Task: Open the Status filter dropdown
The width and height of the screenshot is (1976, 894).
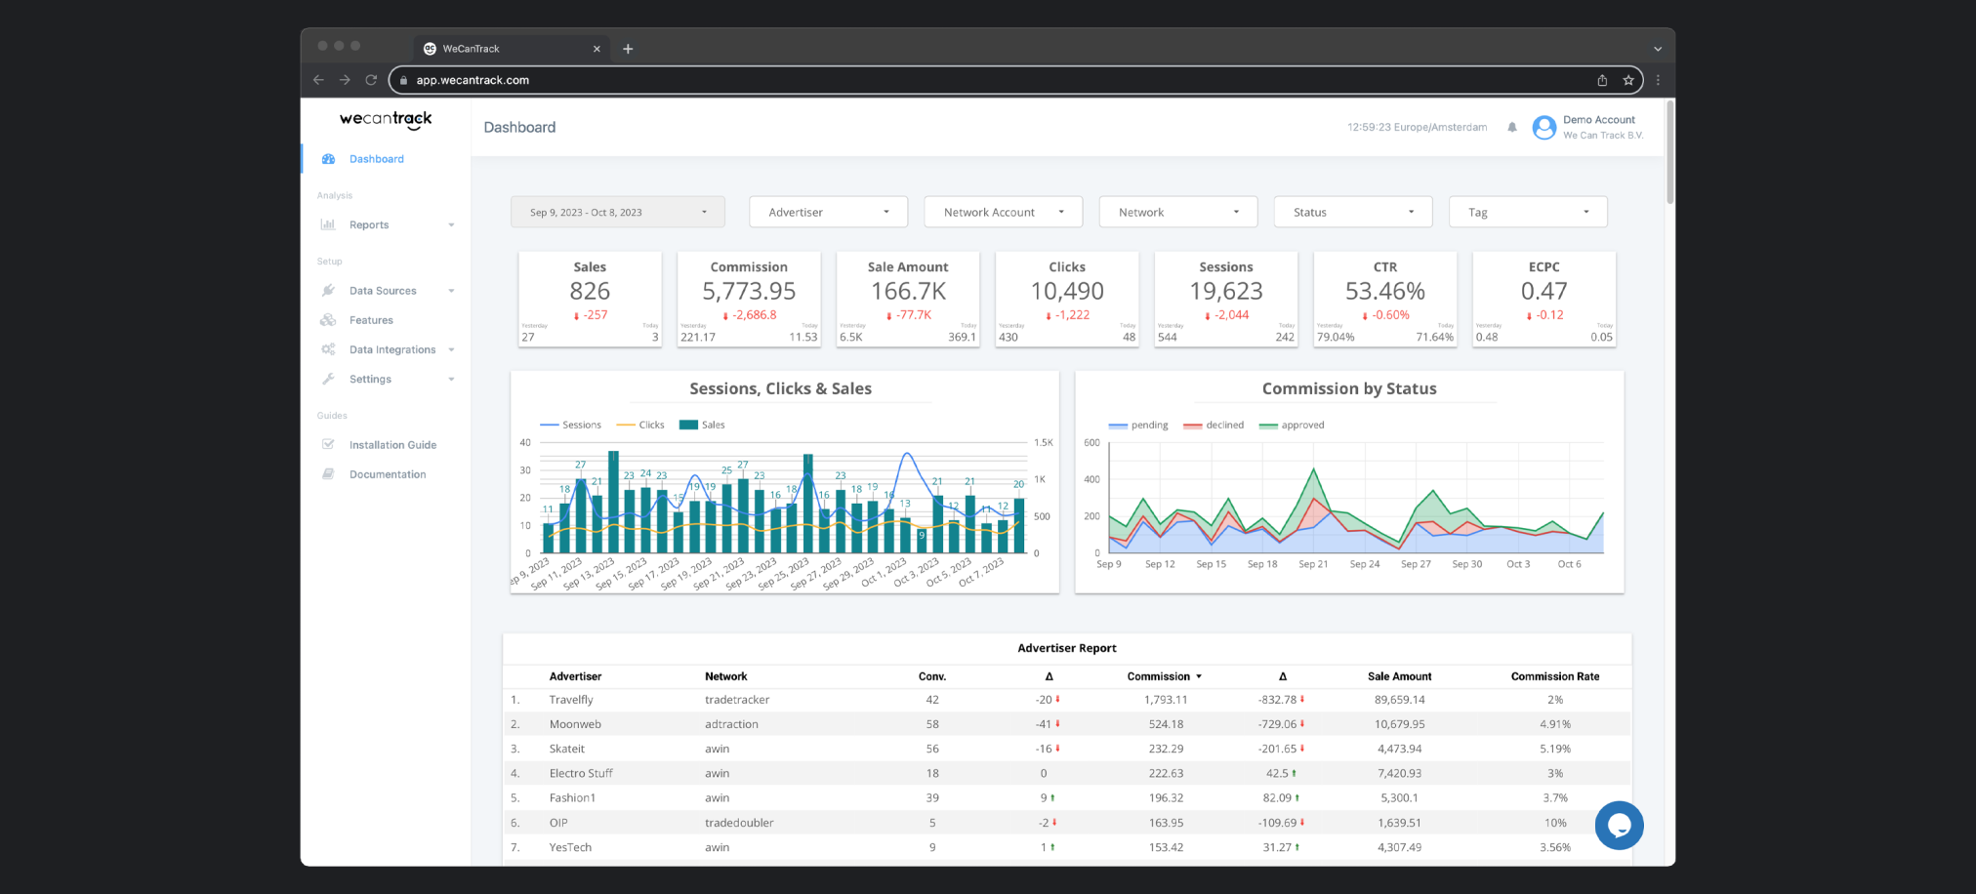Action: click(1353, 212)
